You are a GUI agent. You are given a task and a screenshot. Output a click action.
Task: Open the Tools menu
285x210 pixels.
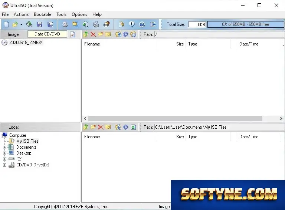click(62, 14)
